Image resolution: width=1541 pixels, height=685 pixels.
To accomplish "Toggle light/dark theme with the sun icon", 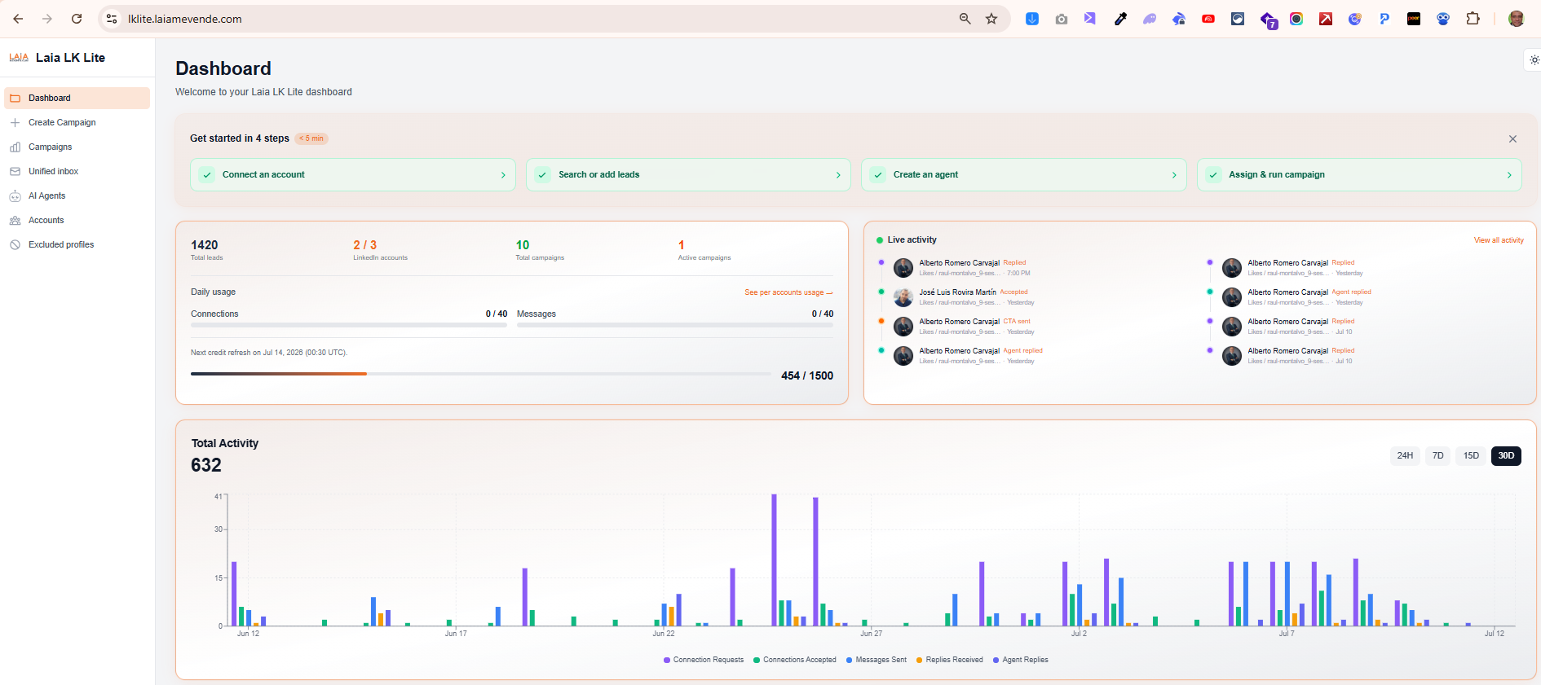I will point(1534,60).
